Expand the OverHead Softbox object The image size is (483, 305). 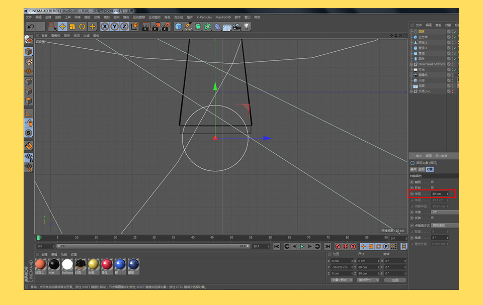coord(411,64)
